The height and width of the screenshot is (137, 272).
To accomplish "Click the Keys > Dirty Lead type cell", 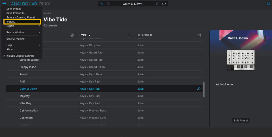I will click(x=91, y=45).
